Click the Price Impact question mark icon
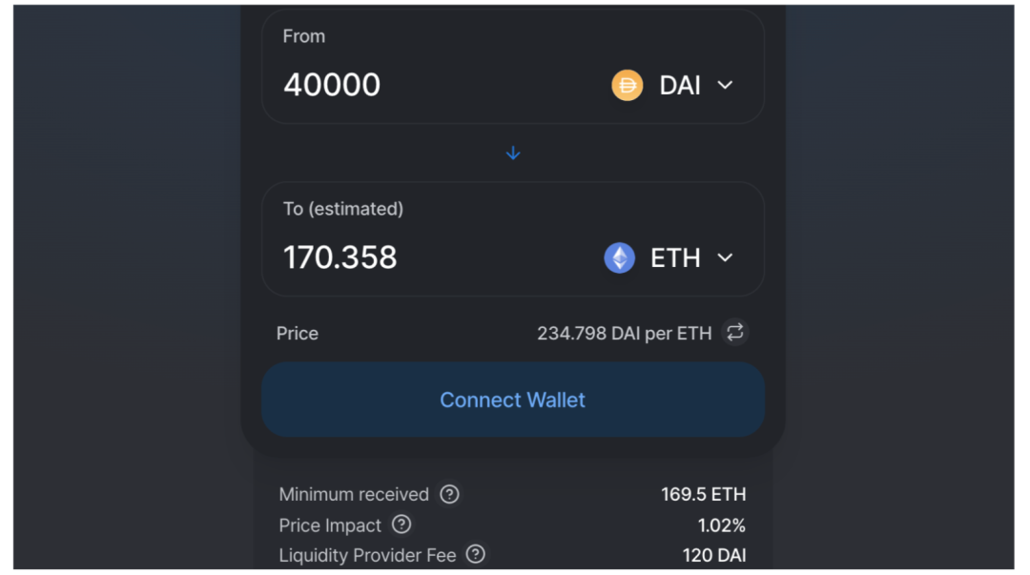This screenshot has height=575, width=1030. [401, 524]
